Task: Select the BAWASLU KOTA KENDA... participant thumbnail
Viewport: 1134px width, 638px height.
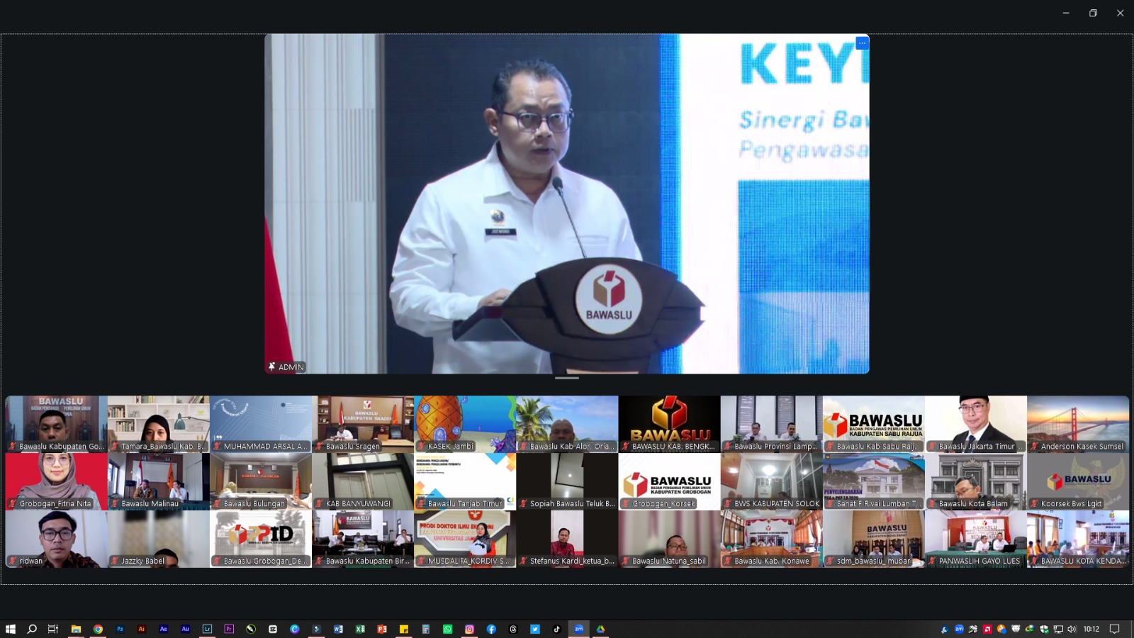Action: tap(1078, 539)
